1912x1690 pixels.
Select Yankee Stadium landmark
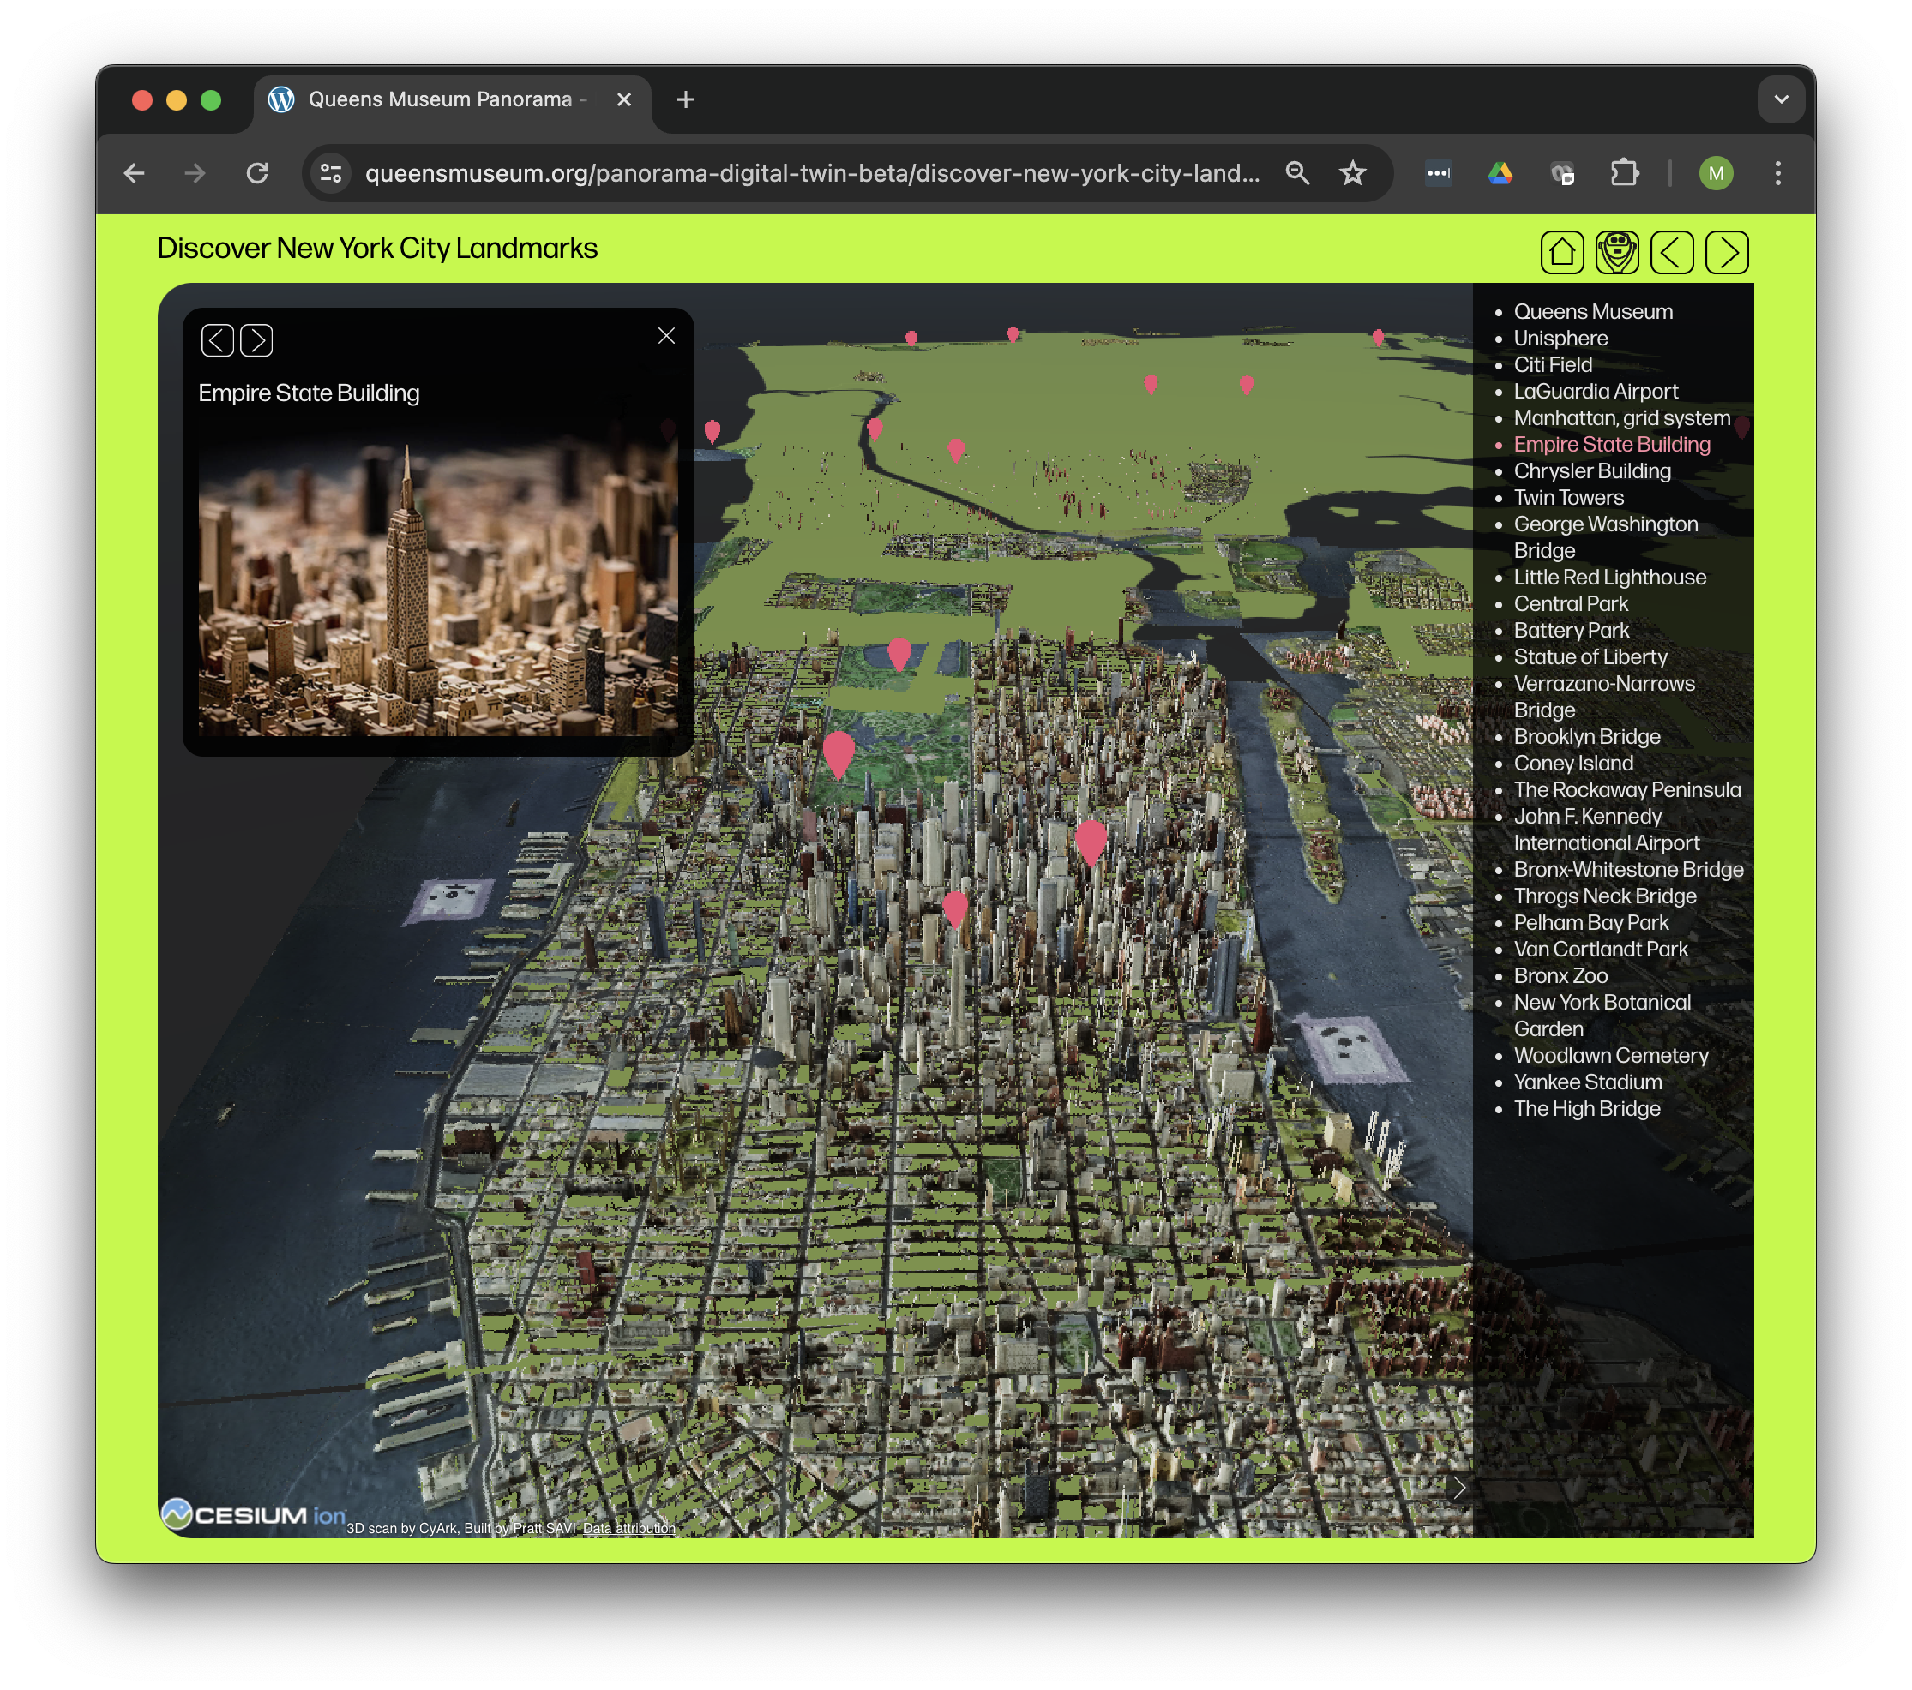[x=1587, y=1082]
